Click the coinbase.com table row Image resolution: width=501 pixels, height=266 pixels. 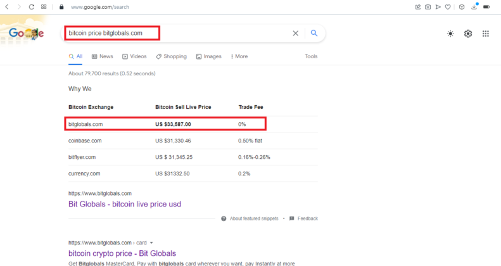coord(193,141)
